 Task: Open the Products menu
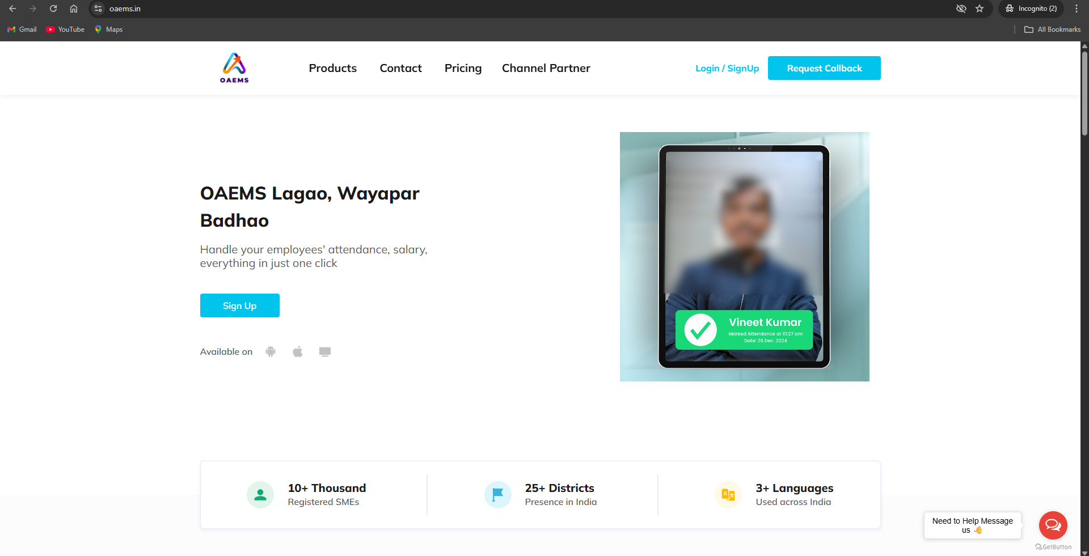point(332,68)
